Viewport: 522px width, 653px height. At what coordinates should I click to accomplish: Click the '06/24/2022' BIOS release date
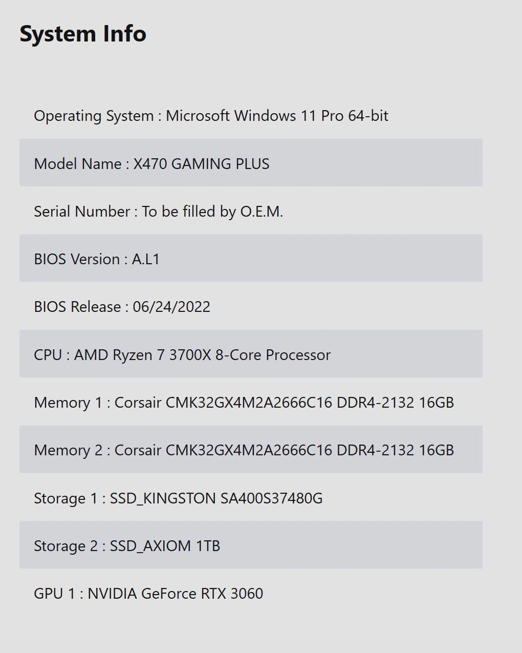(171, 307)
